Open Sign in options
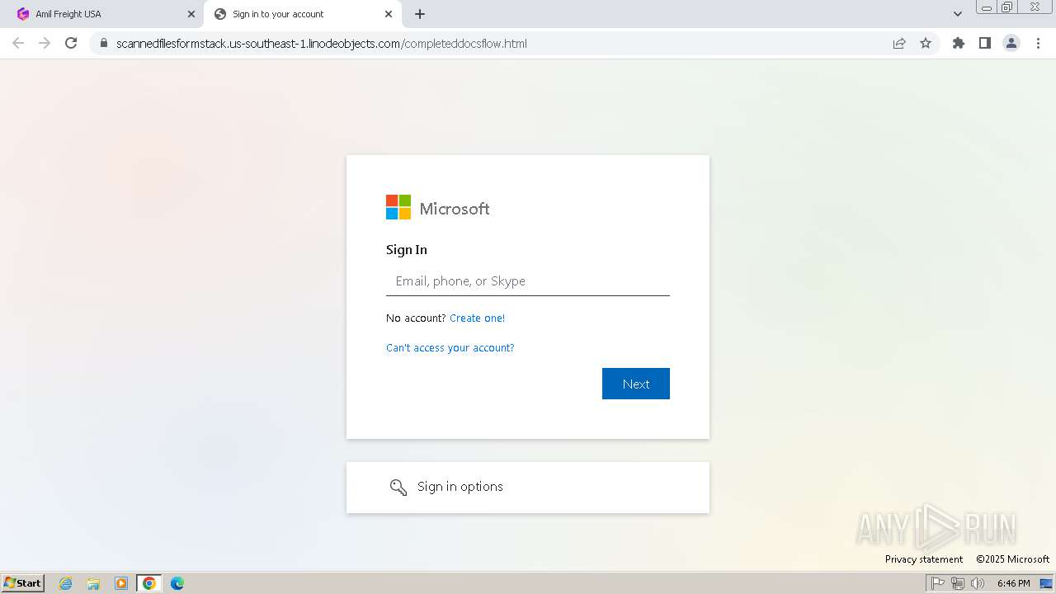The image size is (1056, 594). pyautogui.click(x=528, y=488)
